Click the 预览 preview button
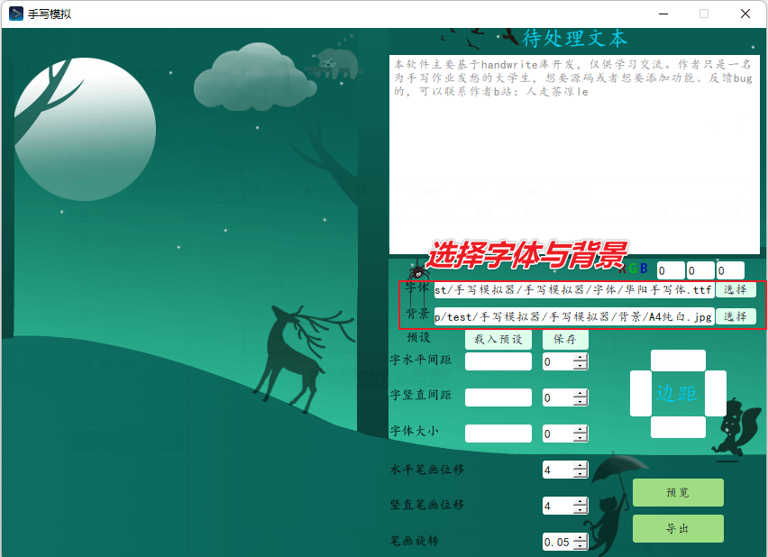 (x=677, y=493)
